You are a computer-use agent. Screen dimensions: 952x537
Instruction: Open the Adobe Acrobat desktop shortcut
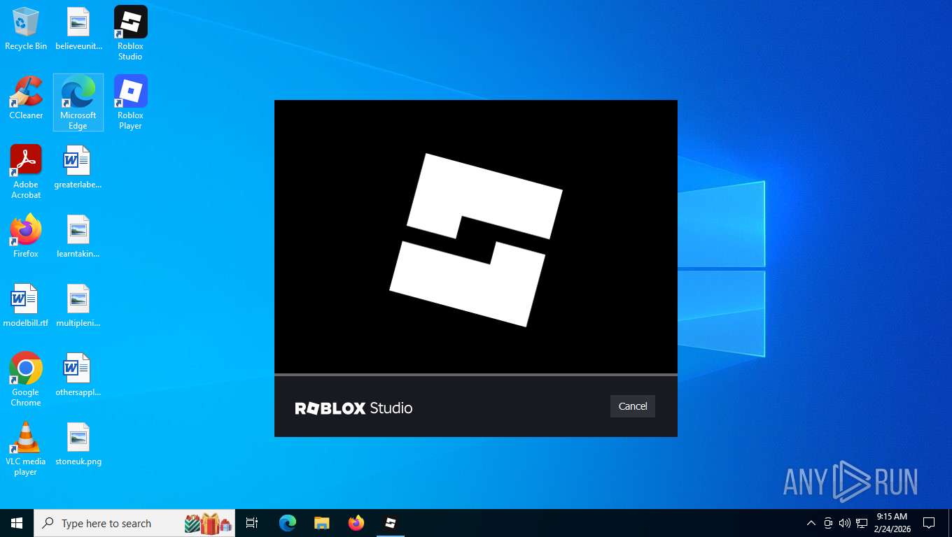26,171
